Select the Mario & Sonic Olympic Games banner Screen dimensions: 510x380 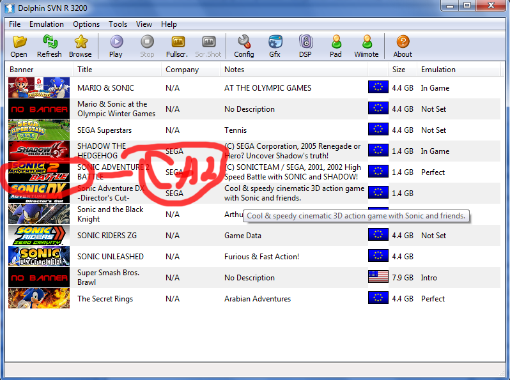click(39, 87)
